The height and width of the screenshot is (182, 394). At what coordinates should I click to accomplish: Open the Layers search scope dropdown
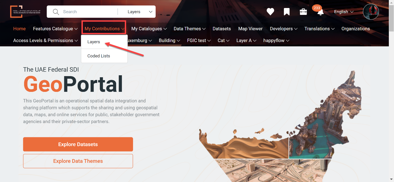pos(140,12)
